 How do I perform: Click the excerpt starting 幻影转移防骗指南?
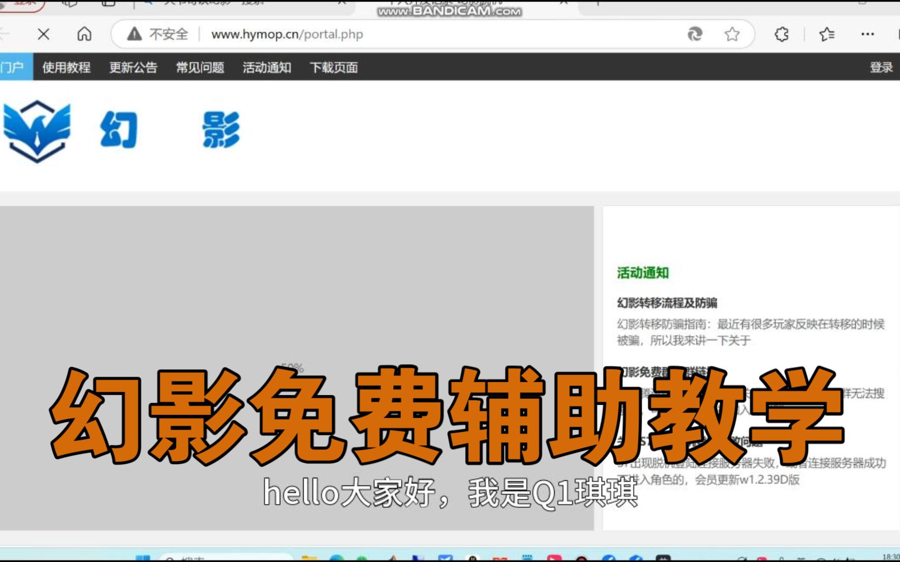coord(751,332)
